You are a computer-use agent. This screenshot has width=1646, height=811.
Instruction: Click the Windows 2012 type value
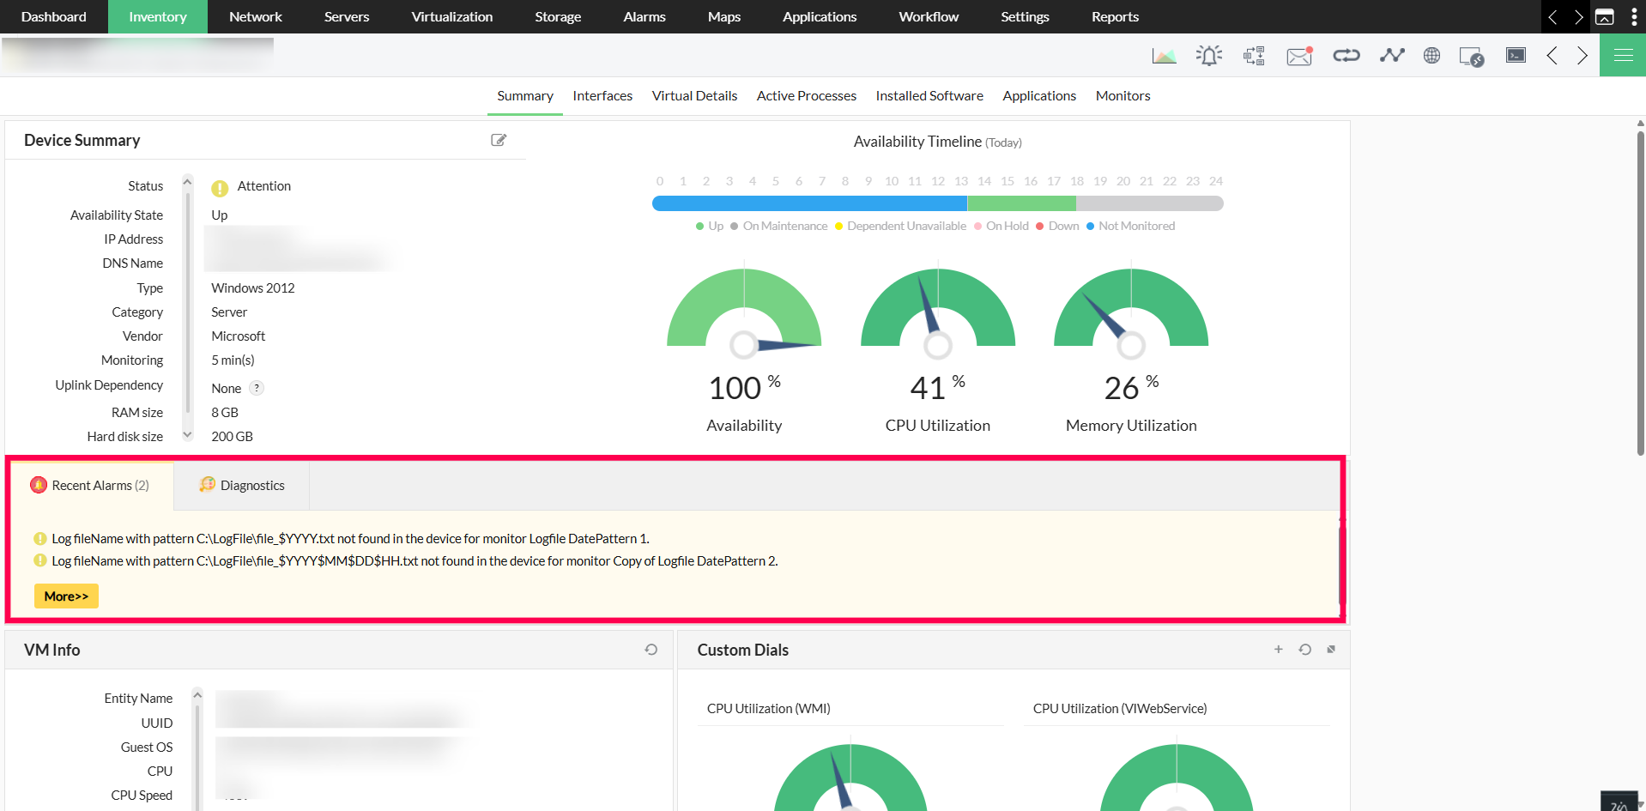pos(253,288)
